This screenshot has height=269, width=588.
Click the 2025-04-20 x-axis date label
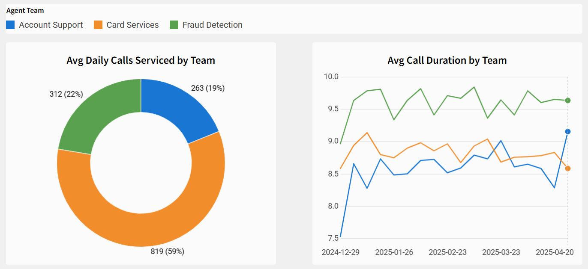(x=555, y=252)
